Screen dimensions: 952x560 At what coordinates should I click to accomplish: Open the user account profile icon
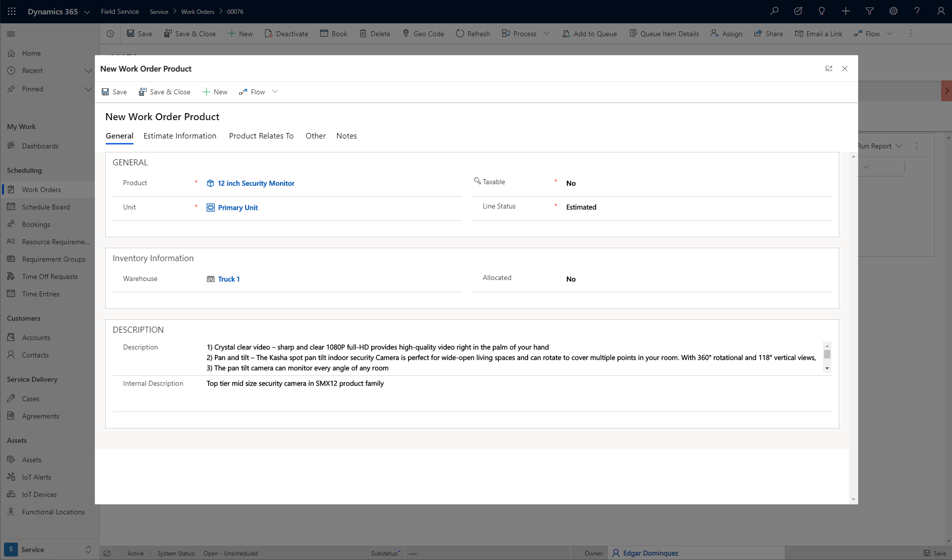coord(941,11)
